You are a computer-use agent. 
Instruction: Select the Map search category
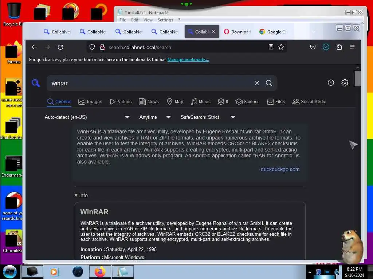click(175, 102)
